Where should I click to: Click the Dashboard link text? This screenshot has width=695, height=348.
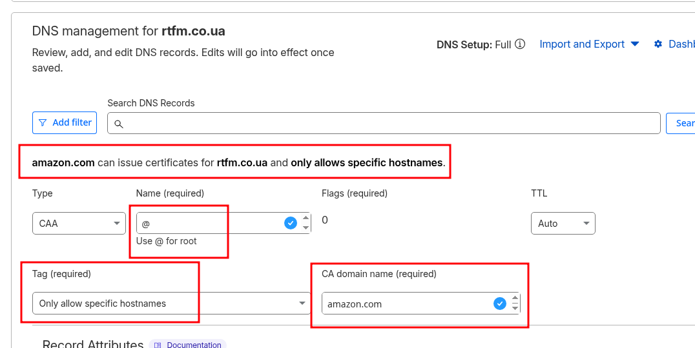point(681,44)
